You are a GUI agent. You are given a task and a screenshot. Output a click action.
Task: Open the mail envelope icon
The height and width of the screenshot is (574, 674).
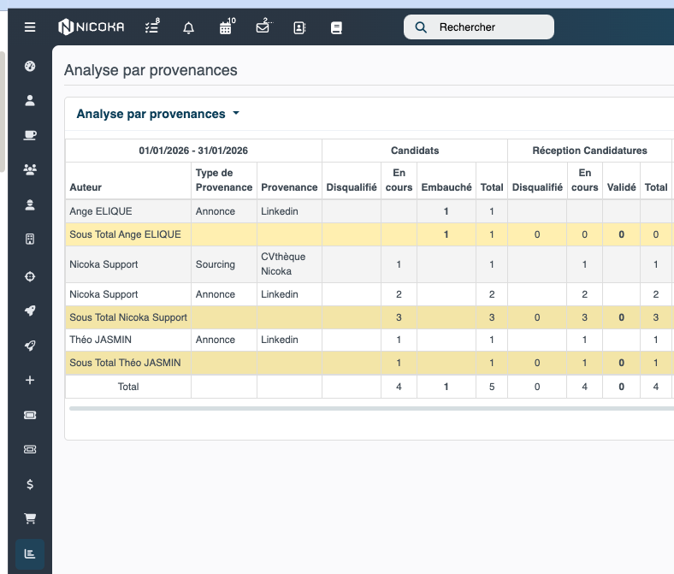(263, 27)
